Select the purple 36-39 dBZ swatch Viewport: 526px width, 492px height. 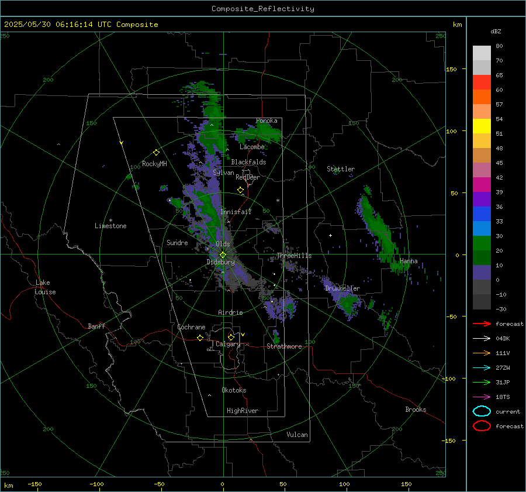click(482, 199)
